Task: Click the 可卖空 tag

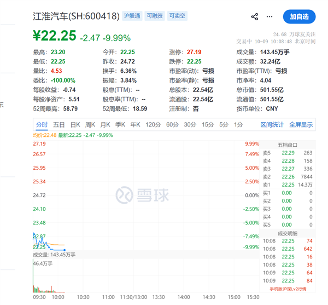Action: click(177, 16)
